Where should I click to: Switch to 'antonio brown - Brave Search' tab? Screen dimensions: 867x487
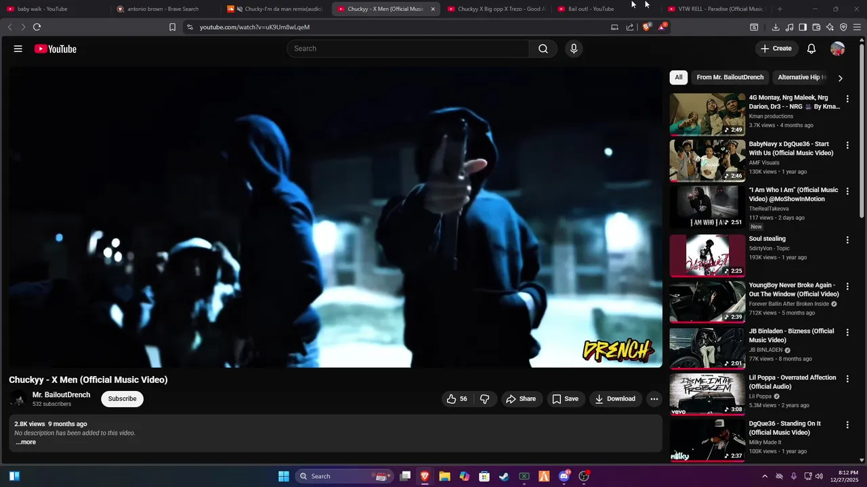(x=165, y=9)
